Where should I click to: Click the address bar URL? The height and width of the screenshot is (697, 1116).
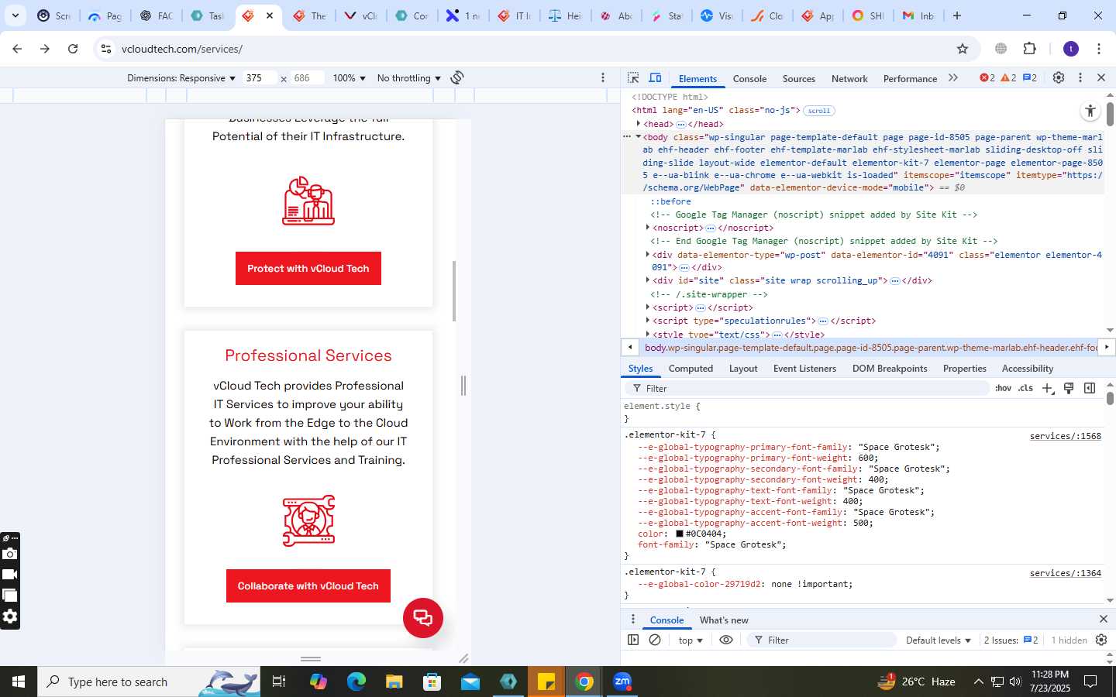(x=182, y=49)
